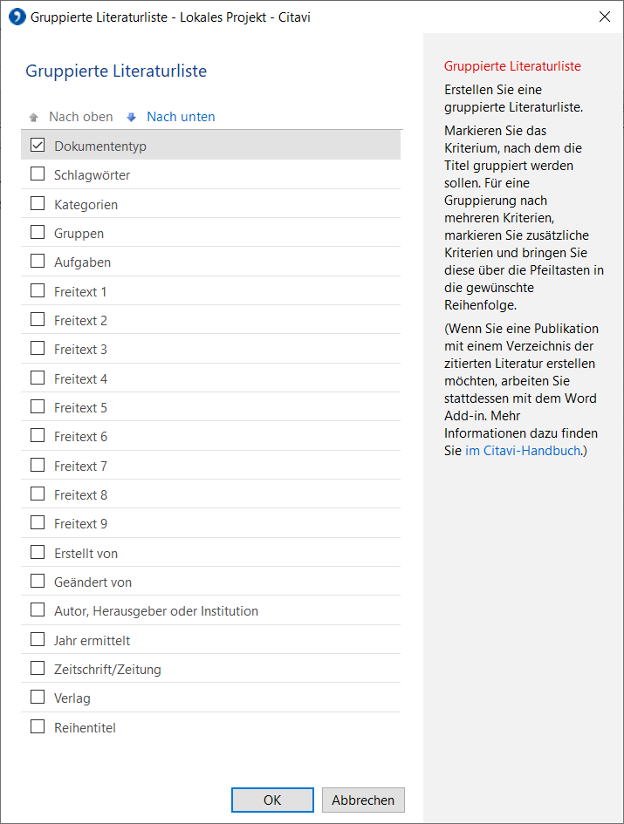Click the Abbrechen button
This screenshot has width=624, height=824.
[363, 800]
